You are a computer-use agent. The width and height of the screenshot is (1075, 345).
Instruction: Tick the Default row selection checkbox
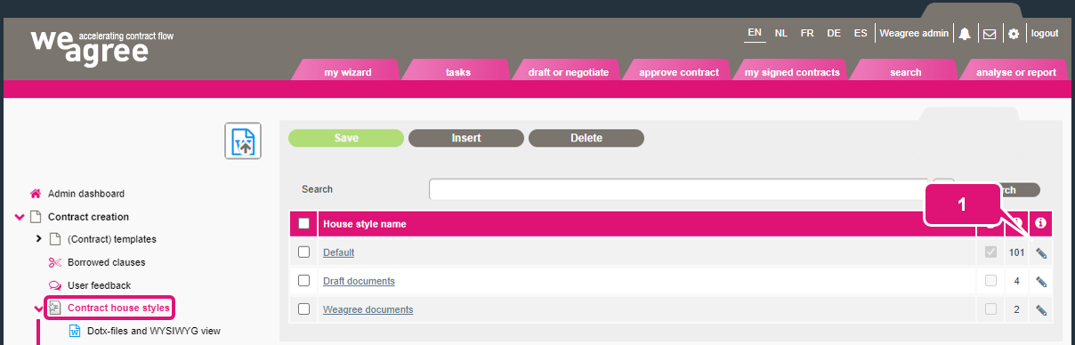click(x=304, y=253)
